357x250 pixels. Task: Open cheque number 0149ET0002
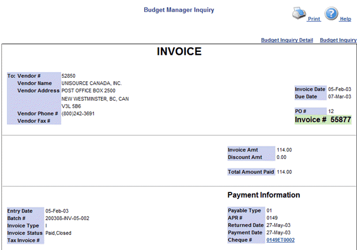(280, 240)
